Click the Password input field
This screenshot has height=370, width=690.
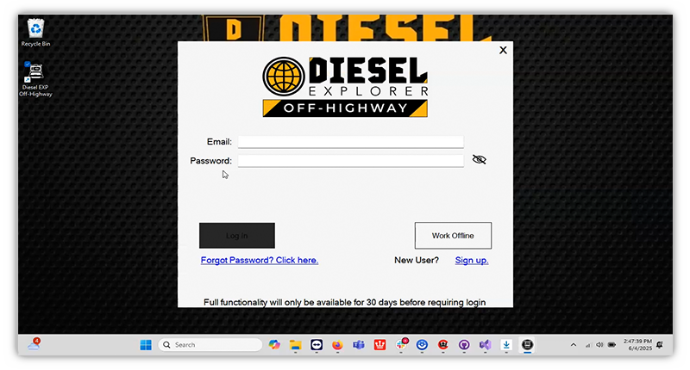pyautogui.click(x=350, y=161)
